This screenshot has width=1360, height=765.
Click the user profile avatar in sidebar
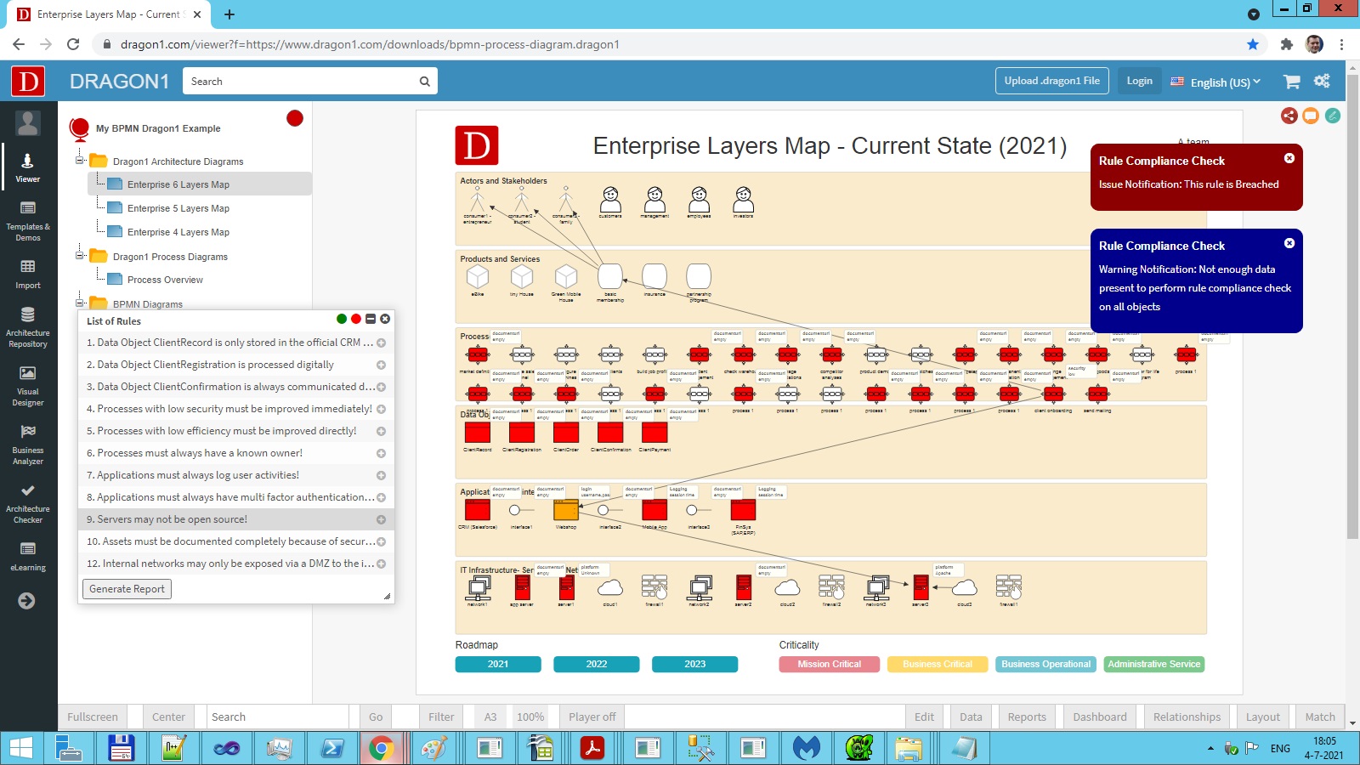point(28,123)
